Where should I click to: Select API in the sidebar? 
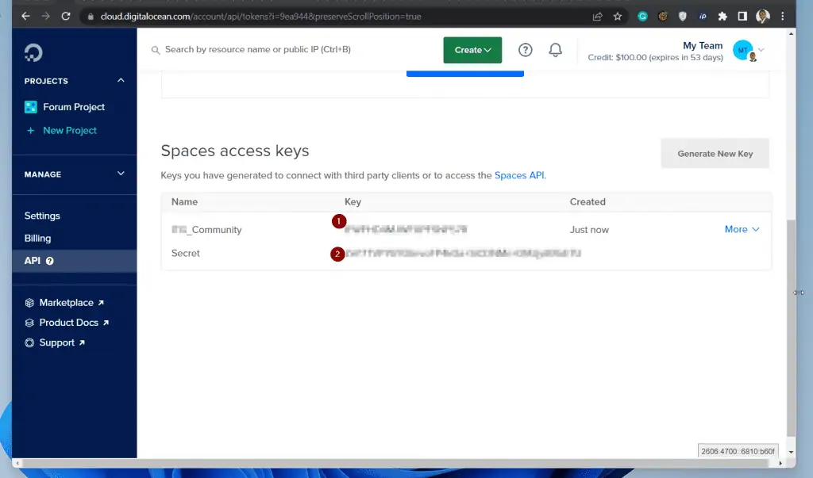click(x=74, y=261)
